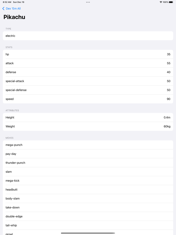
Task: Tap the Height attribute row
Action: (88, 117)
